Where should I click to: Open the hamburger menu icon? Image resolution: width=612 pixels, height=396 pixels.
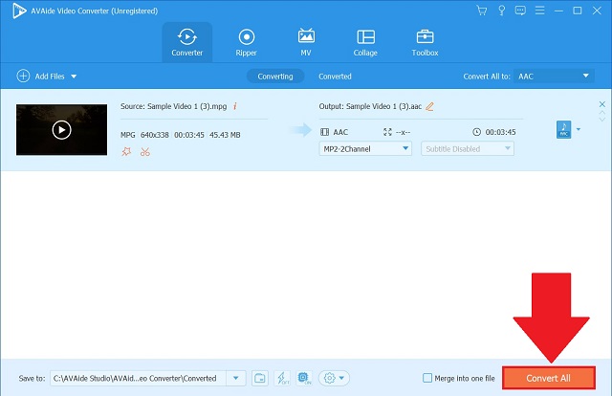(x=539, y=11)
